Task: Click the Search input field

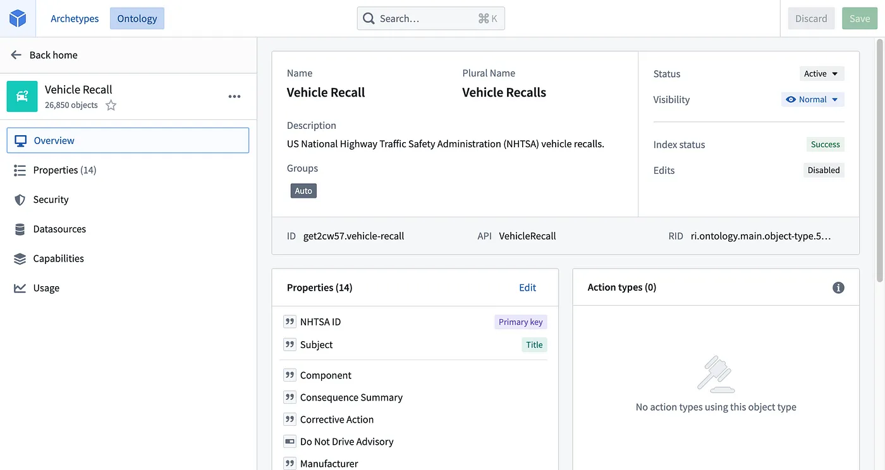Action: click(x=430, y=18)
